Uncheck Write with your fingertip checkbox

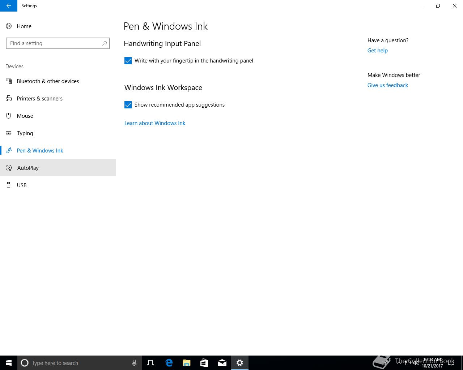pyautogui.click(x=128, y=61)
